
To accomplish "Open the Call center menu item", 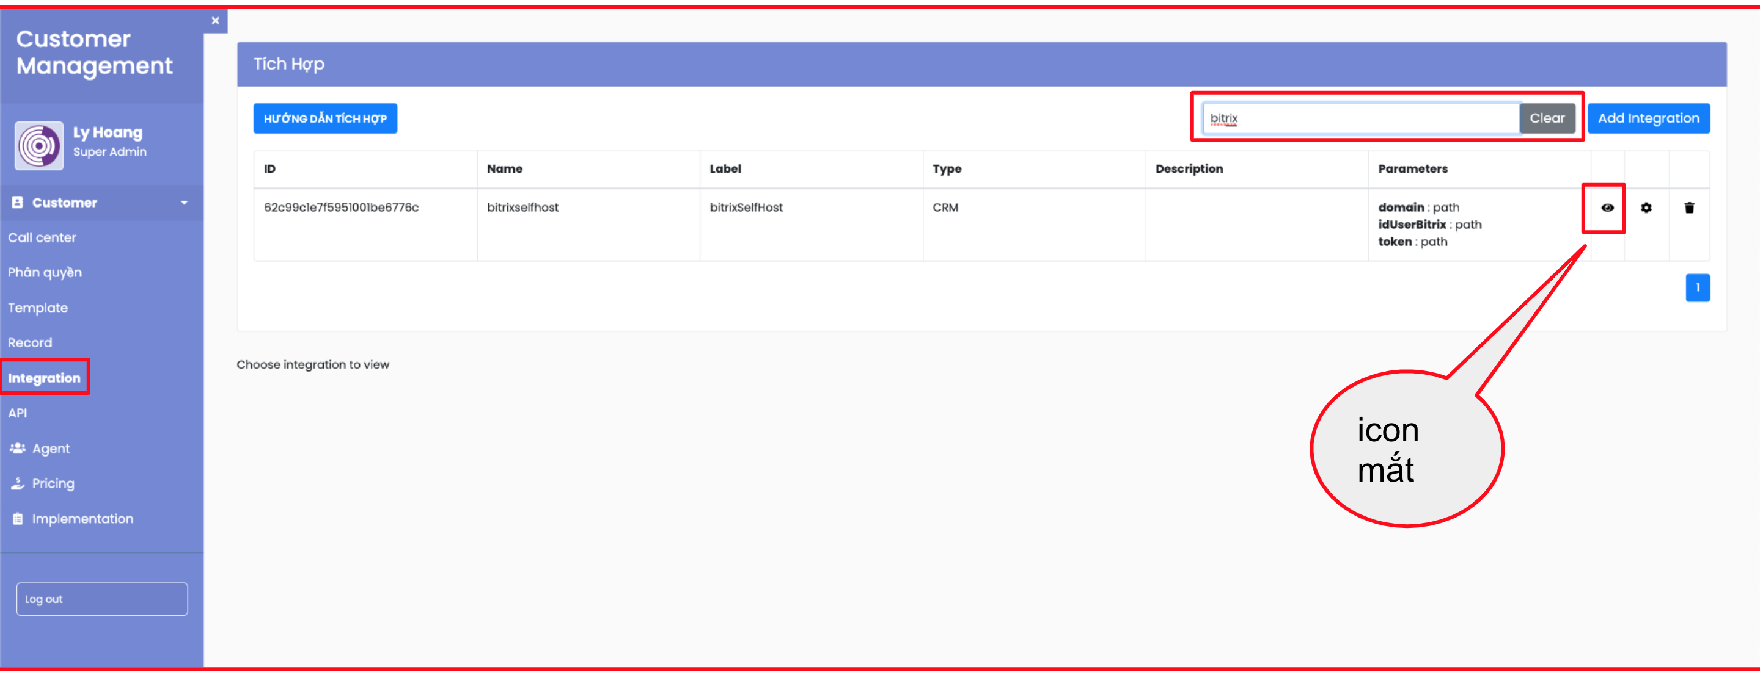I will [42, 237].
